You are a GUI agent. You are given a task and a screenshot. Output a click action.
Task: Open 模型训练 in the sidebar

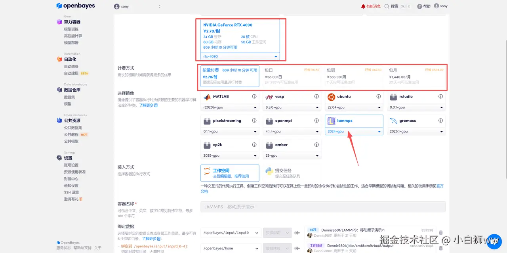click(x=71, y=29)
